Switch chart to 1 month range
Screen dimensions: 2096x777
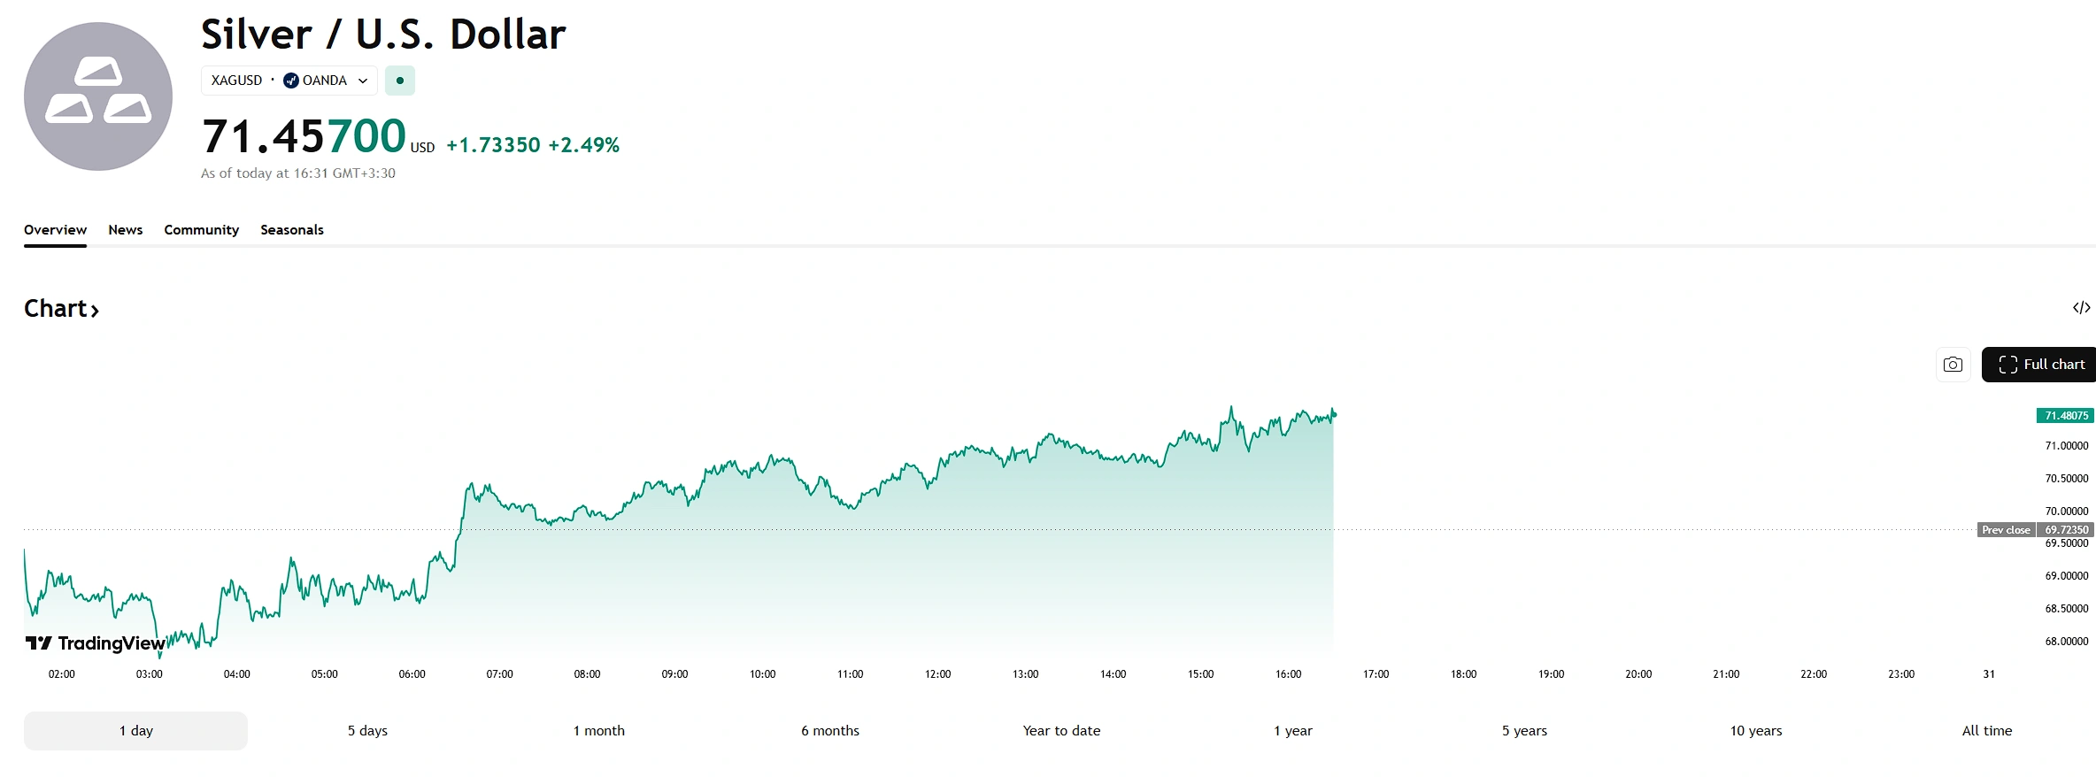[x=598, y=731]
